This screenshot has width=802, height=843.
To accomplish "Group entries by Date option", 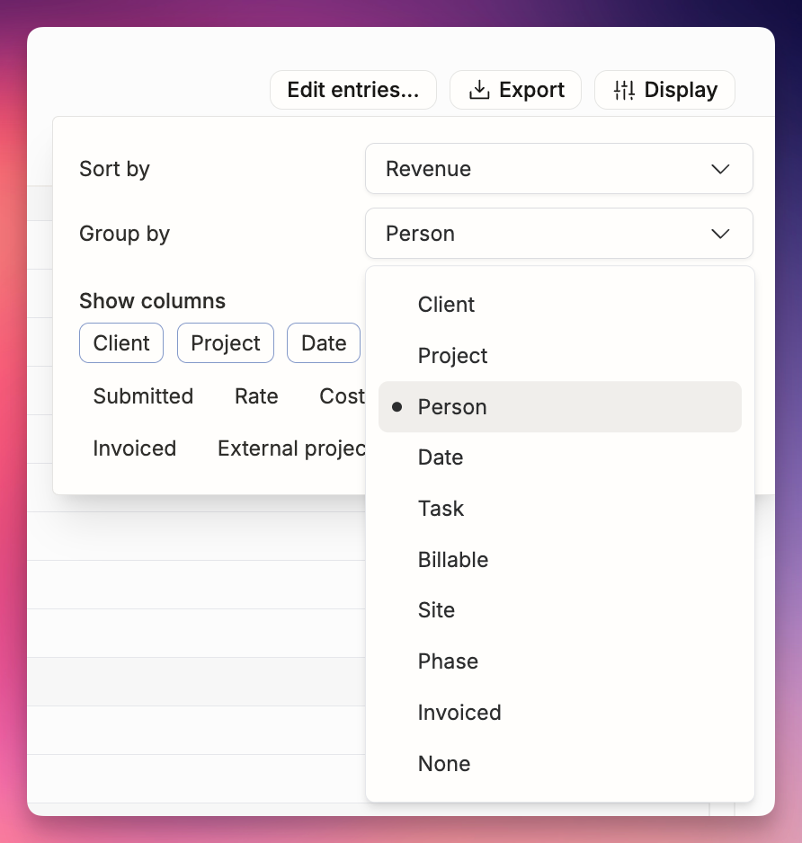I will (x=560, y=457).
